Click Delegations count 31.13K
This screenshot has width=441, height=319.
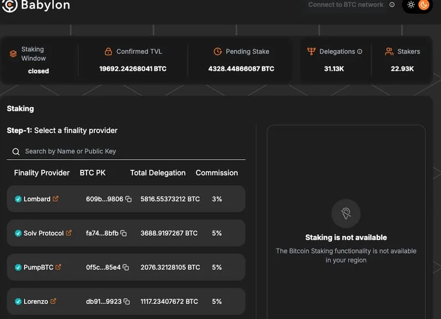click(x=334, y=69)
